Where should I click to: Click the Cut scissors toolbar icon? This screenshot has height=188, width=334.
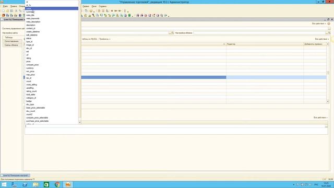pos(16,11)
